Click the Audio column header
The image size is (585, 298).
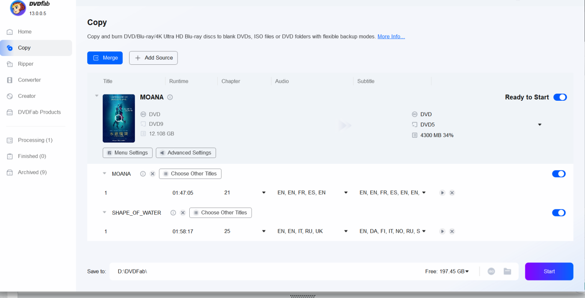(x=282, y=81)
